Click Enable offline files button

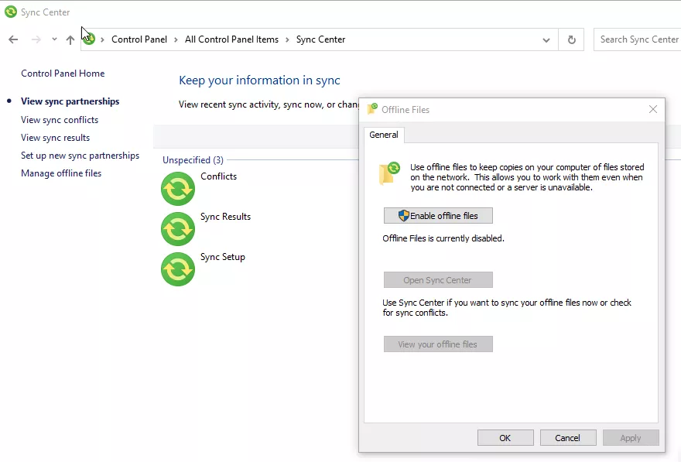(x=438, y=216)
